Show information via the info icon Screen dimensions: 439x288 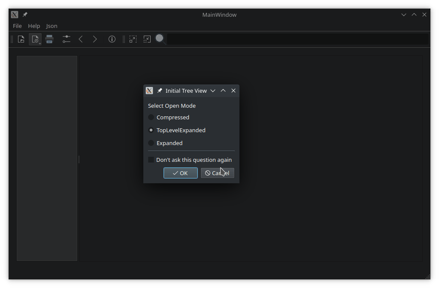pyautogui.click(x=112, y=39)
